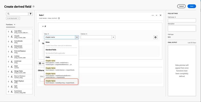Click into the Description text area
Screen dimensions: 201x102
[x=182, y=28]
